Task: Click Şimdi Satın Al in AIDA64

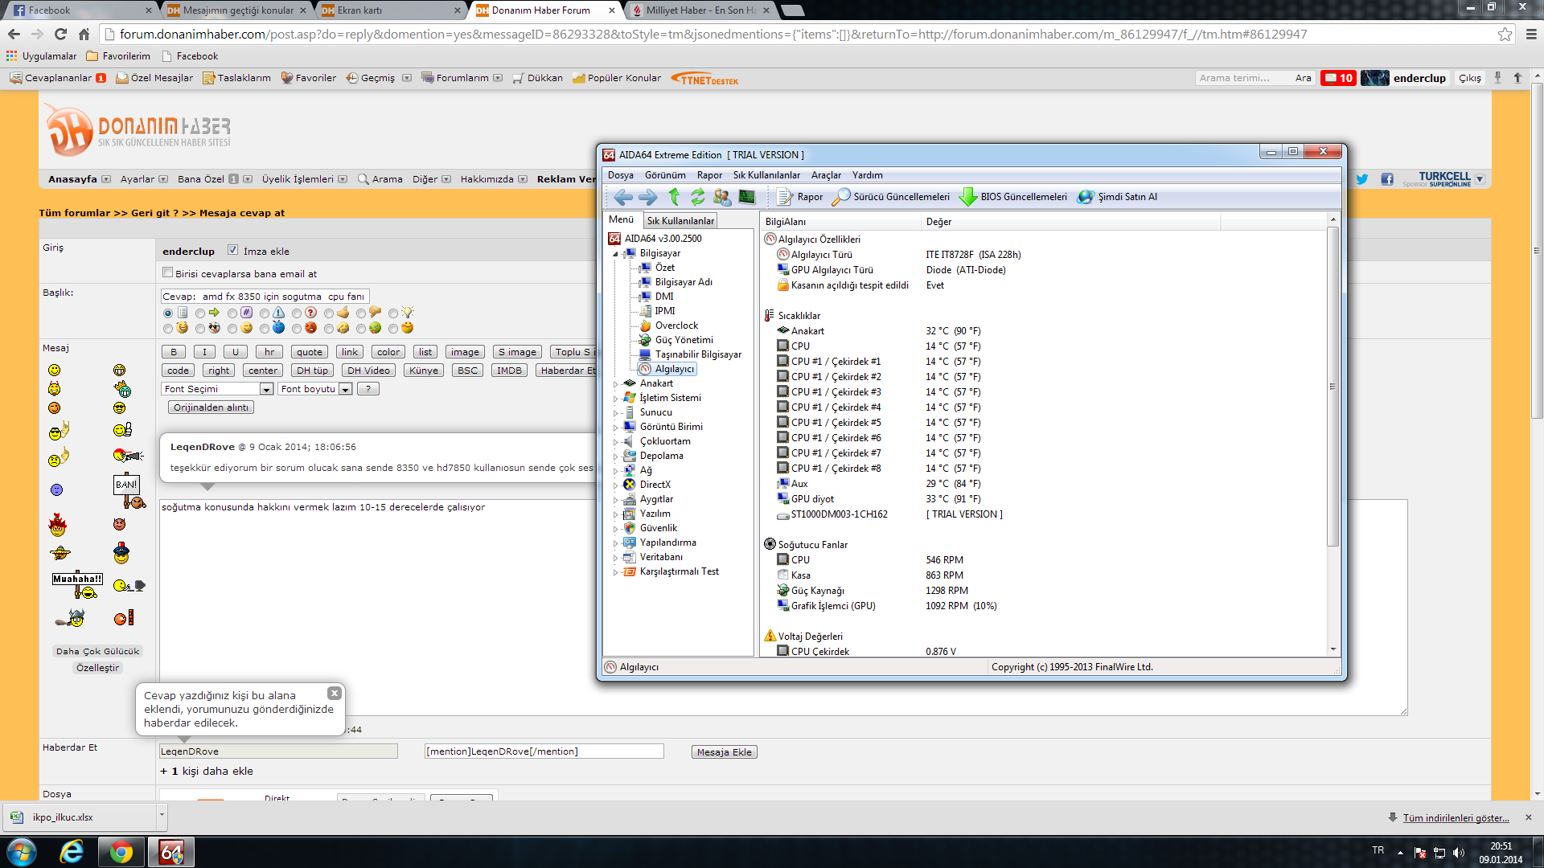Action: point(1118,197)
